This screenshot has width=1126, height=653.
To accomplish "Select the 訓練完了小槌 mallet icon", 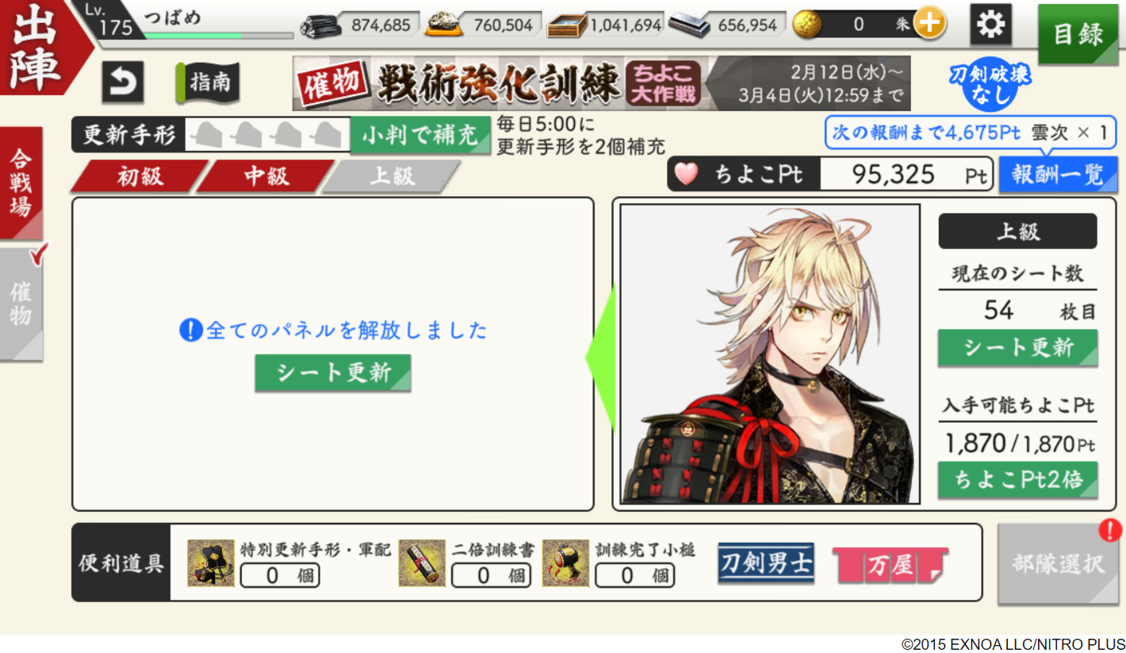I will (x=565, y=563).
